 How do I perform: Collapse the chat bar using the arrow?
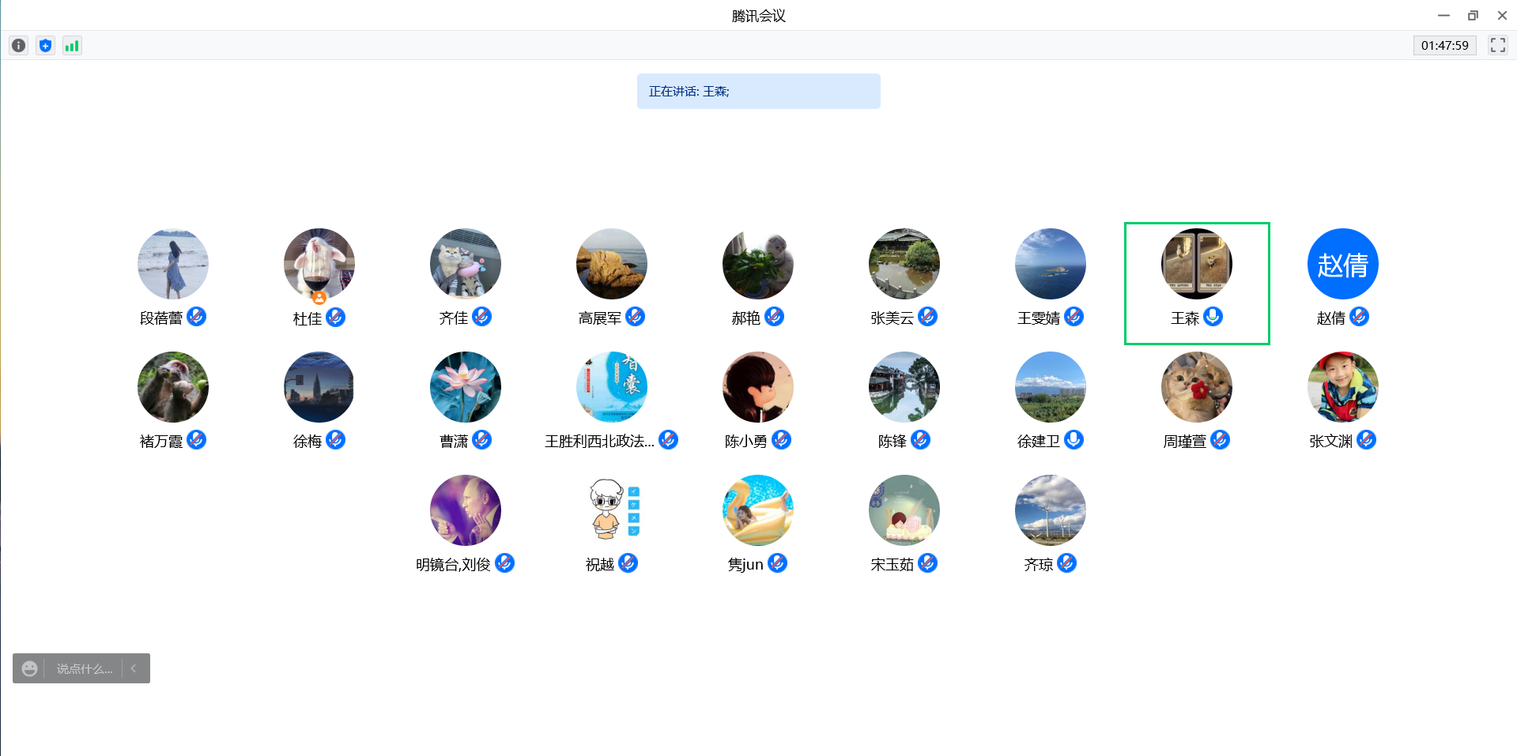(x=134, y=668)
